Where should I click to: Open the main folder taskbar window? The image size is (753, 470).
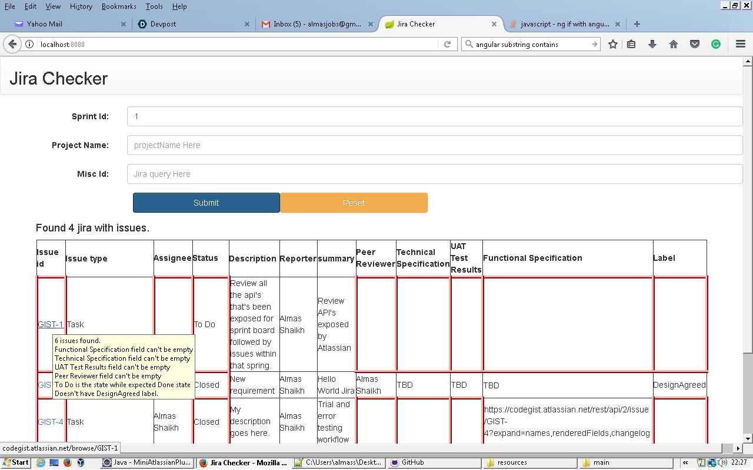point(627,462)
